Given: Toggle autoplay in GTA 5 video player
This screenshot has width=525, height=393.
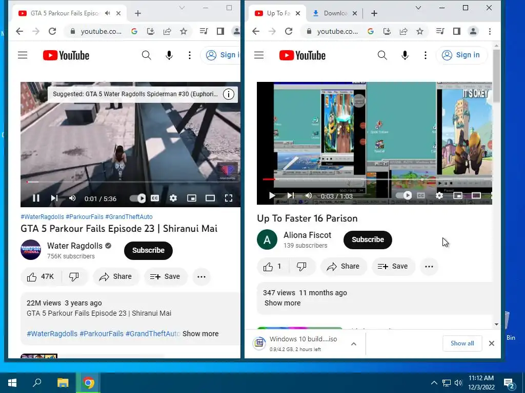Looking at the screenshot, I should (x=137, y=199).
